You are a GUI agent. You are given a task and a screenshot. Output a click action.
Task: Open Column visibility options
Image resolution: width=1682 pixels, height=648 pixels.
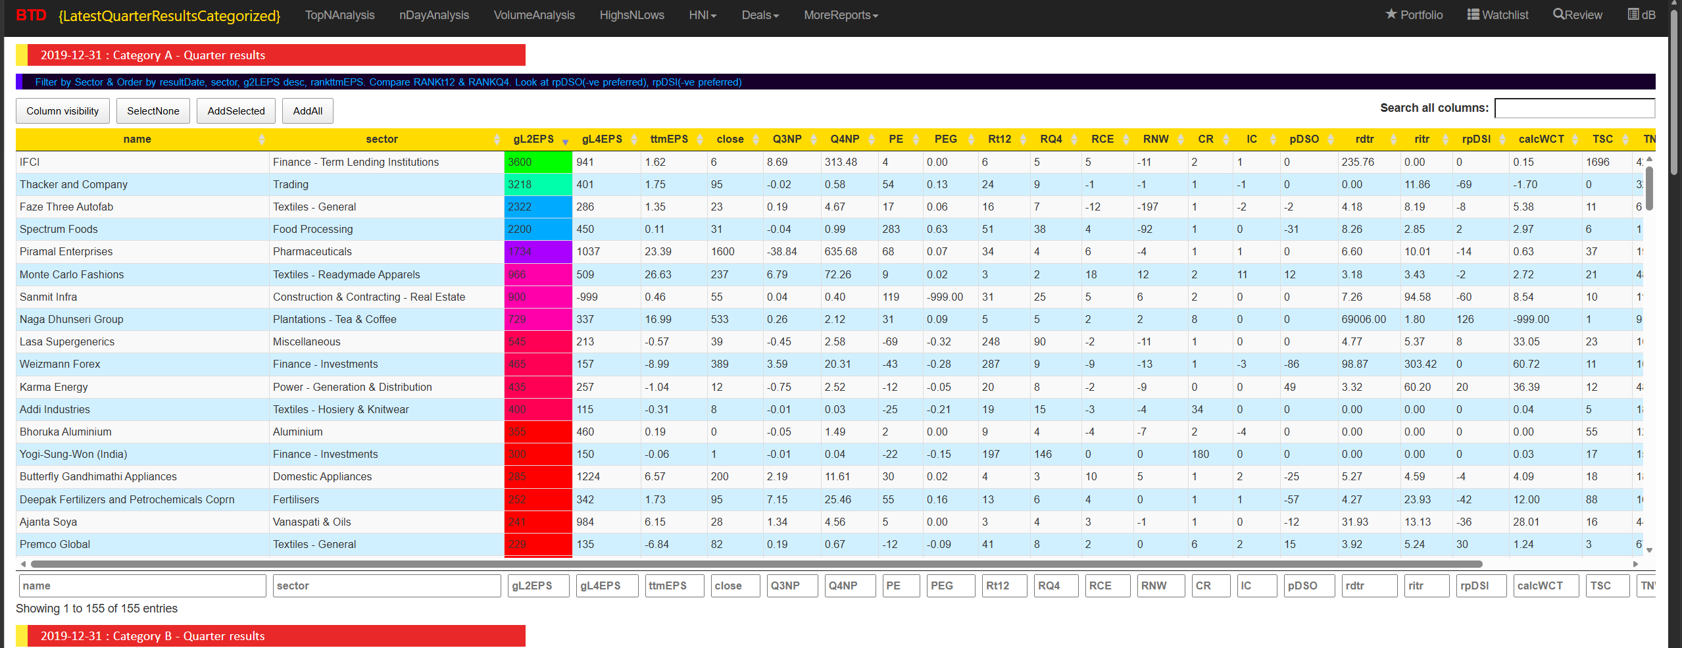(x=62, y=111)
